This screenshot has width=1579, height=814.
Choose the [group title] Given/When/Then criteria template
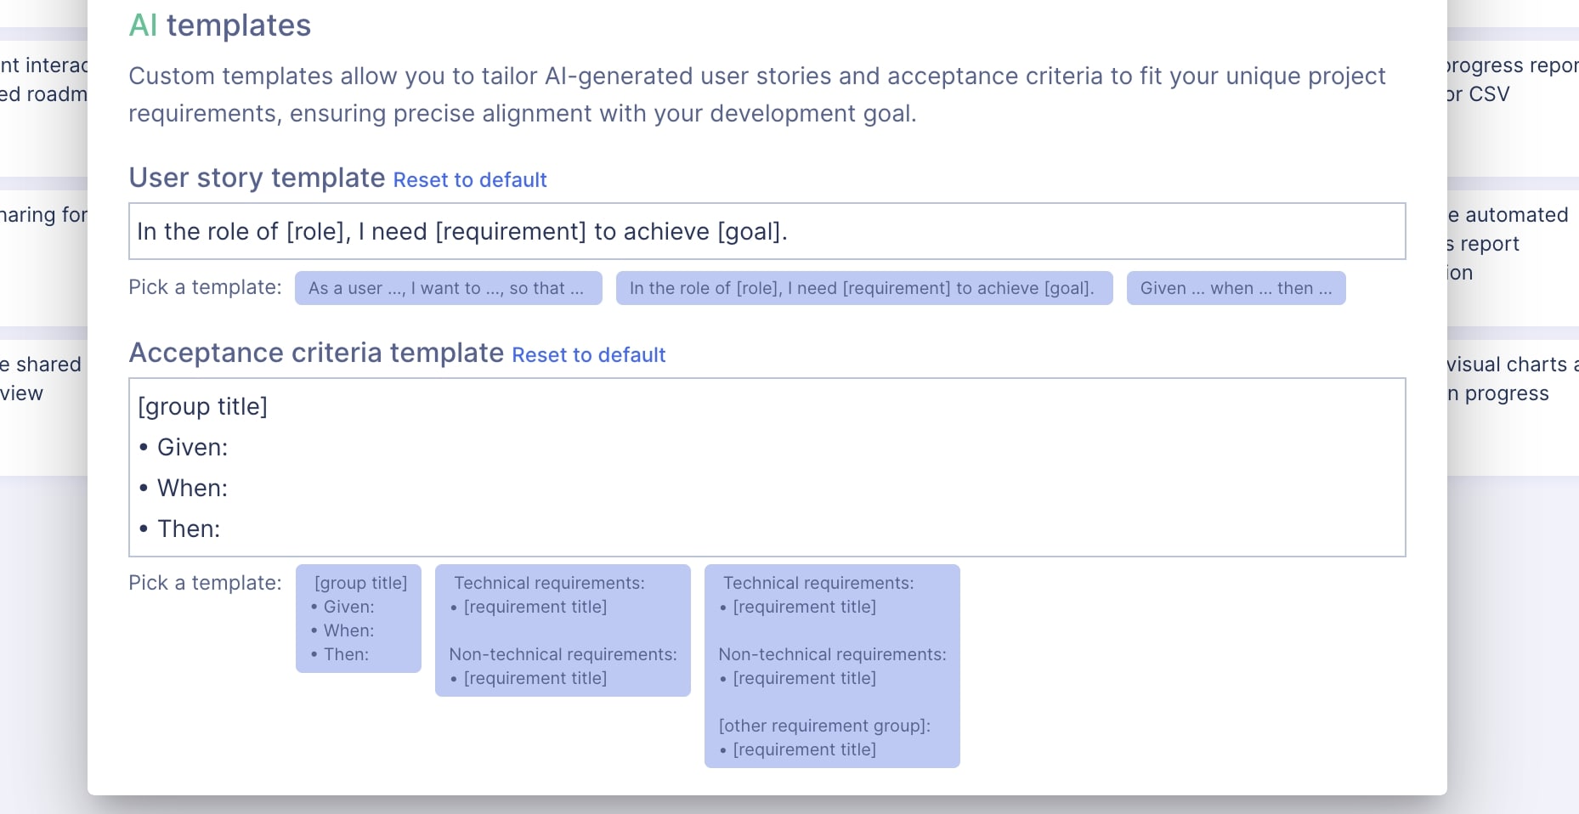(359, 619)
